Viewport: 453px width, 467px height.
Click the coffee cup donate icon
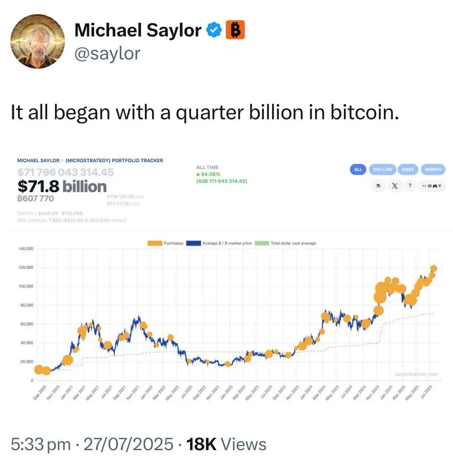pyautogui.click(x=378, y=186)
